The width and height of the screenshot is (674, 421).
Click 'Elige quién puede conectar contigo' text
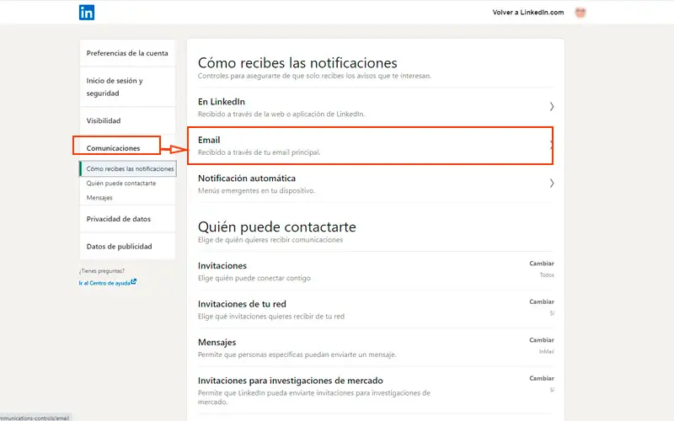(x=254, y=278)
